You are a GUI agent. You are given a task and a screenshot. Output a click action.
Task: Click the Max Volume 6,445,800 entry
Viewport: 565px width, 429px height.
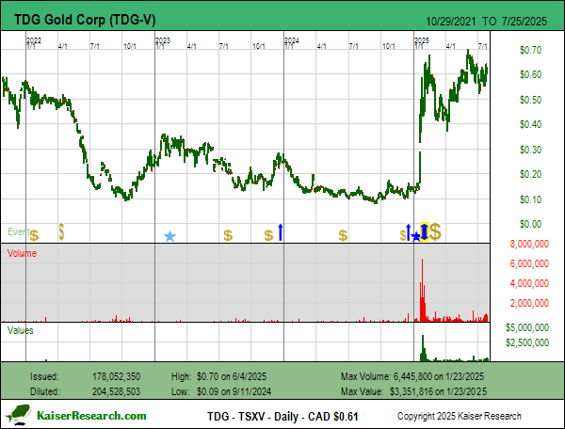(412, 377)
